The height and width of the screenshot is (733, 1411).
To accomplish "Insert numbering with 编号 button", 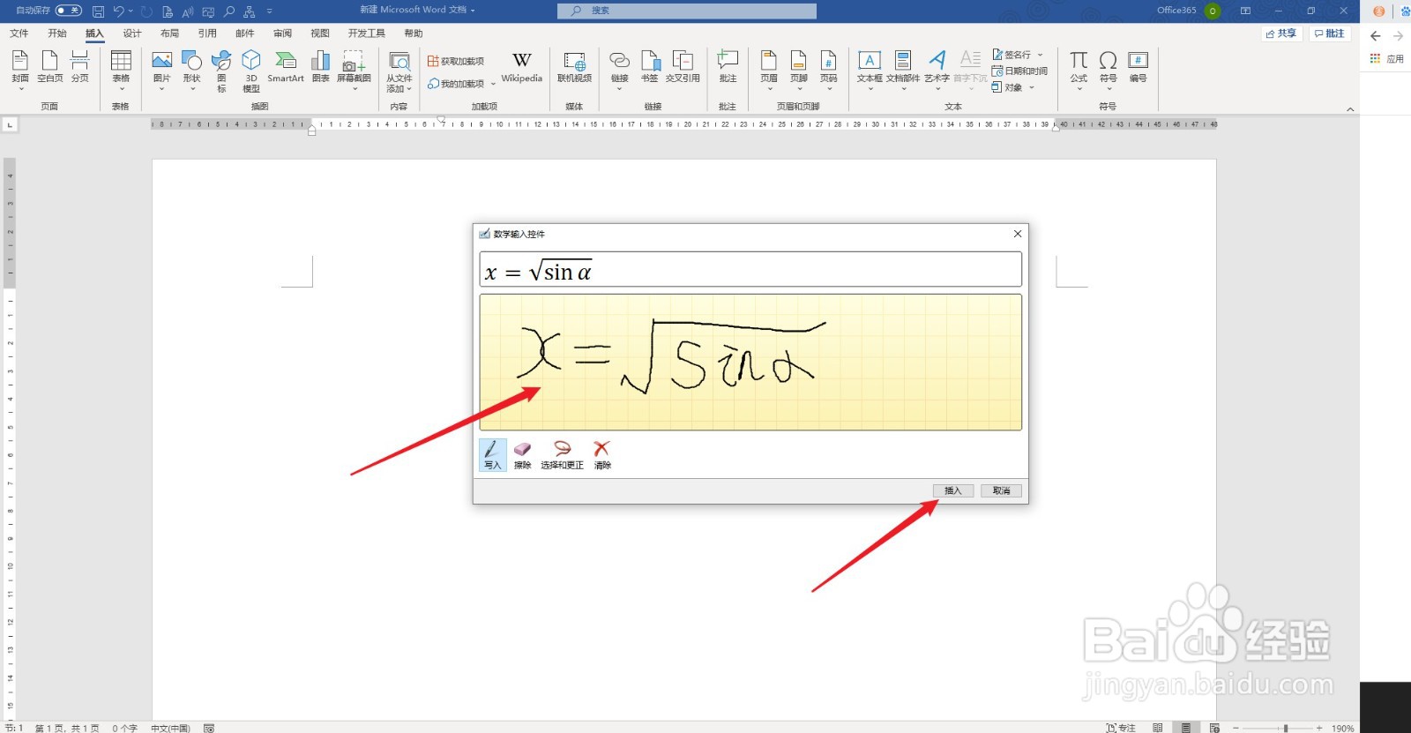I will [x=1139, y=67].
